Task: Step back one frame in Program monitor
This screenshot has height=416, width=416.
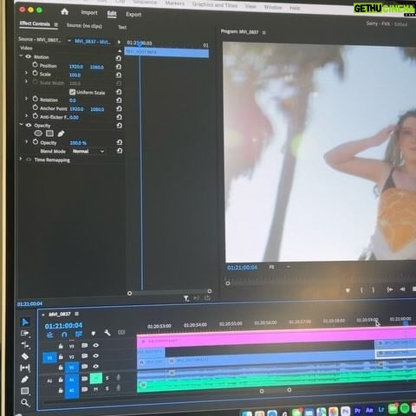Action: [402, 289]
